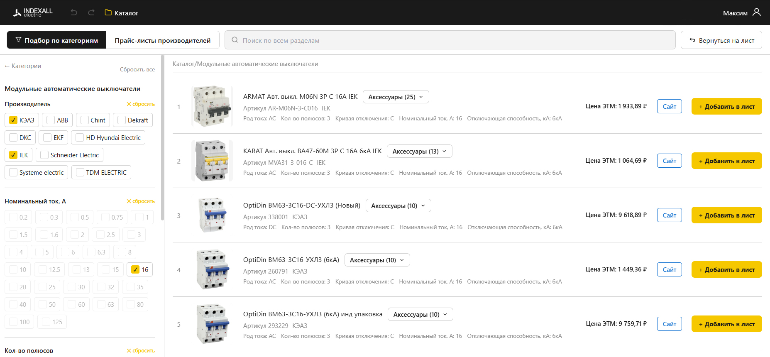The height and width of the screenshot is (357, 770).
Task: Reset the Кол-во полюсов filter
Action: (141, 351)
